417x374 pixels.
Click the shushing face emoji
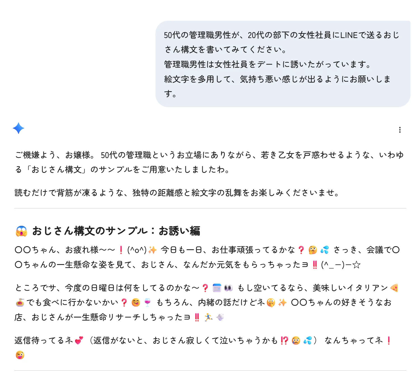pyautogui.click(x=271, y=302)
